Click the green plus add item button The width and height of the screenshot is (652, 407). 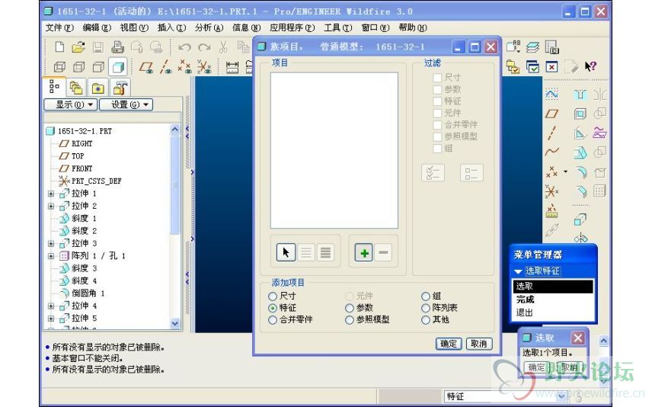coord(364,252)
